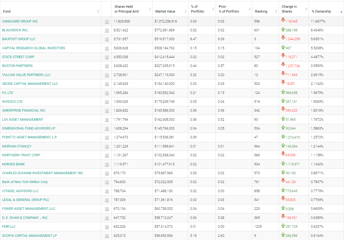Open grid icon in Bank of New York Mellon row

pyautogui.click(x=107, y=182)
